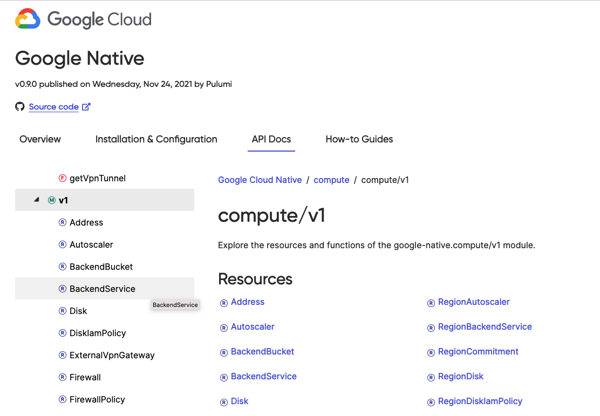Click the R badge beside BackendBucket in sidebar

[62, 267]
